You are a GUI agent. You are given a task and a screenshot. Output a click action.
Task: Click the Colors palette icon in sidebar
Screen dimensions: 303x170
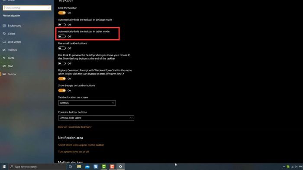pos(4,34)
